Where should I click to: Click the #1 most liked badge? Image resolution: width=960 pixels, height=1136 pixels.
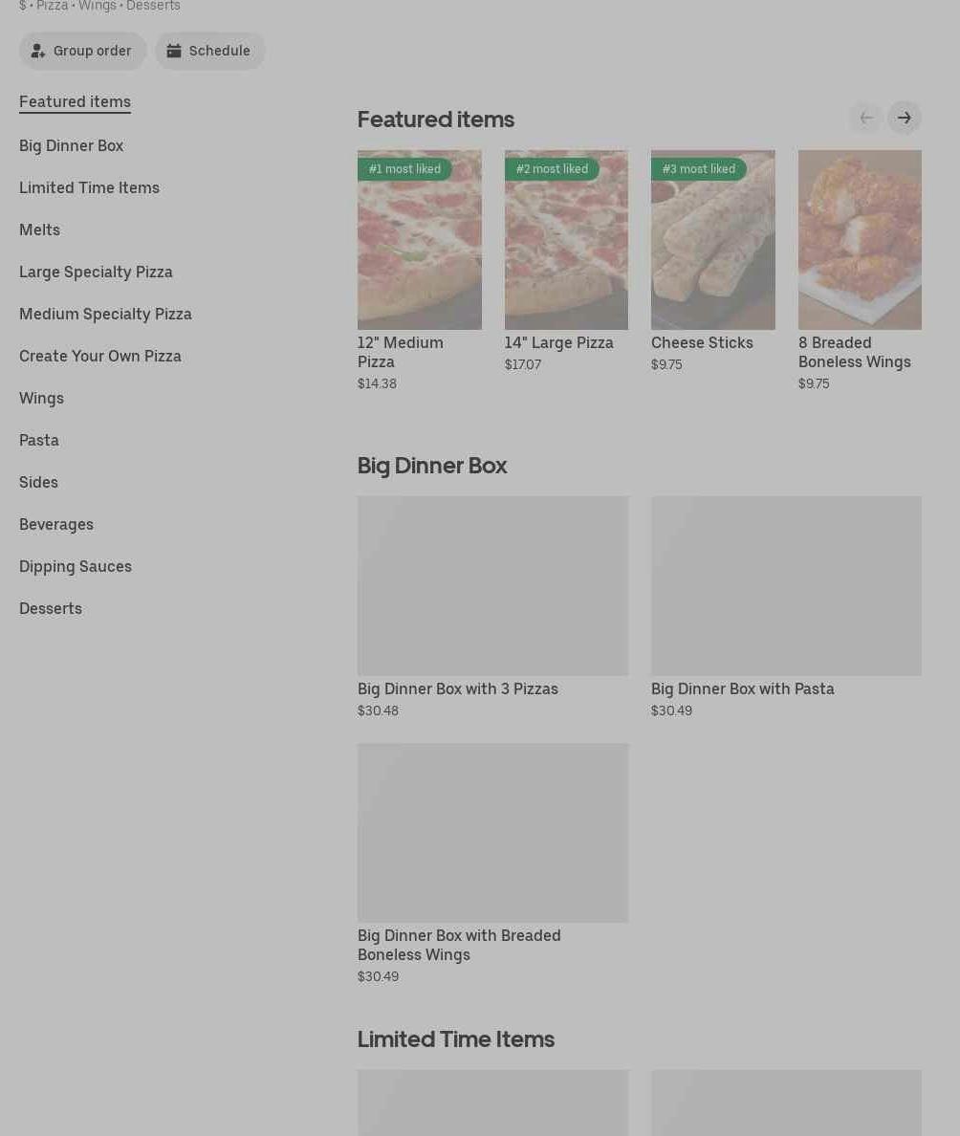pos(404,169)
